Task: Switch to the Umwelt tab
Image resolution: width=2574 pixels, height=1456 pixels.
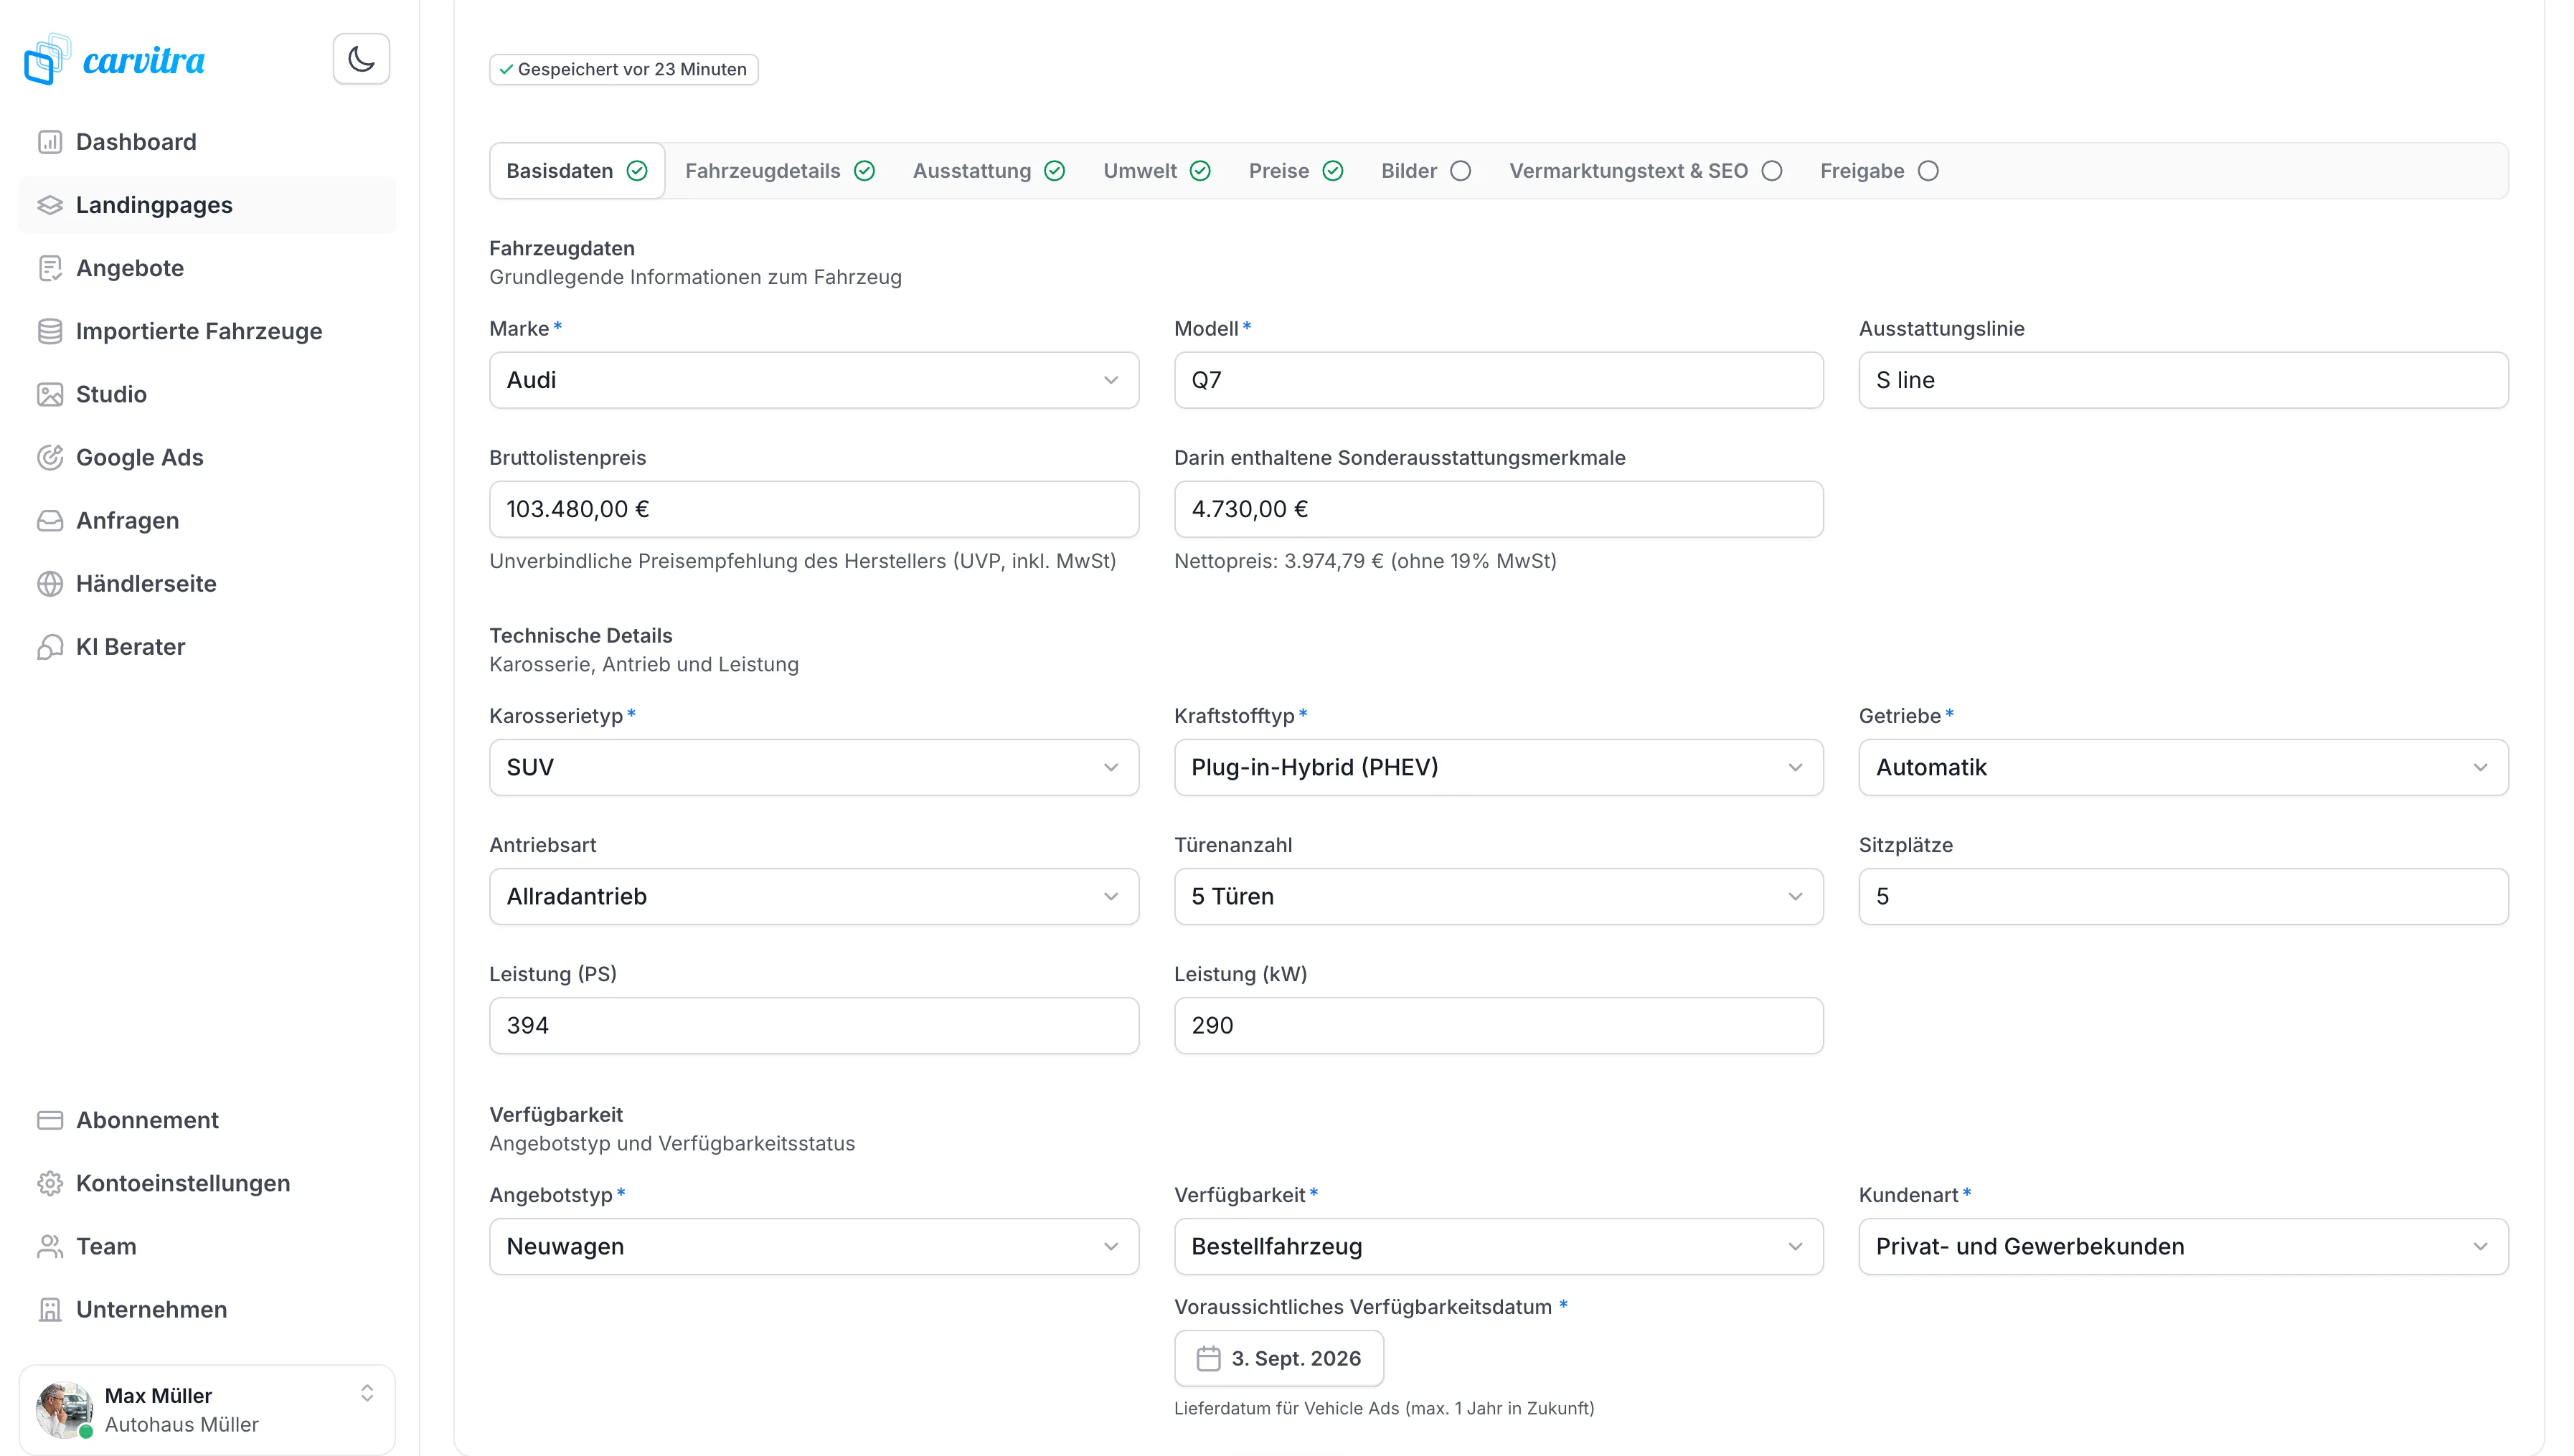Action: [x=1157, y=171]
